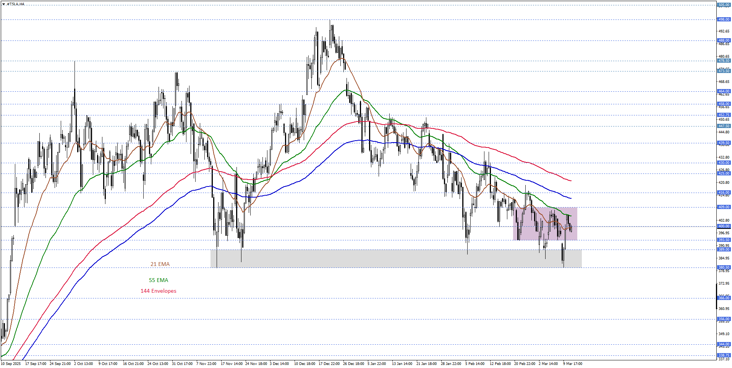Click the 344.00 price level tag
This screenshot has height=368, width=732.
[x=724, y=344]
